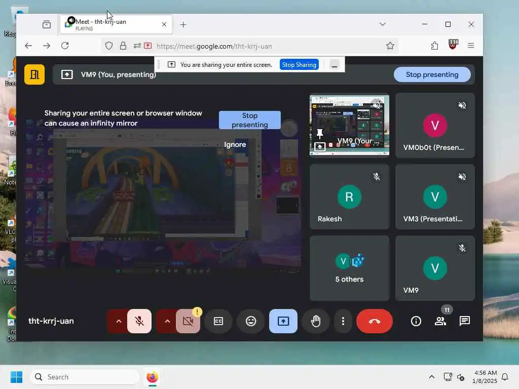The image size is (519, 389).
Task: Unpin the VM9 presentation tile
Action: coord(320,133)
